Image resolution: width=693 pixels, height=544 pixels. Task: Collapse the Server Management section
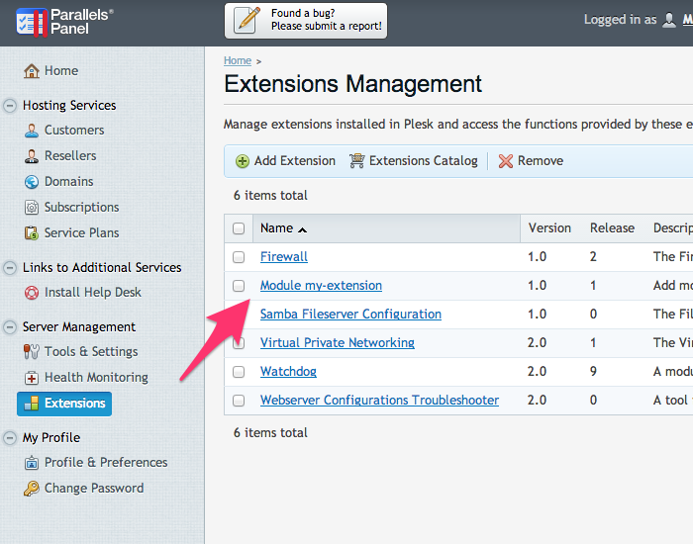tap(10, 327)
